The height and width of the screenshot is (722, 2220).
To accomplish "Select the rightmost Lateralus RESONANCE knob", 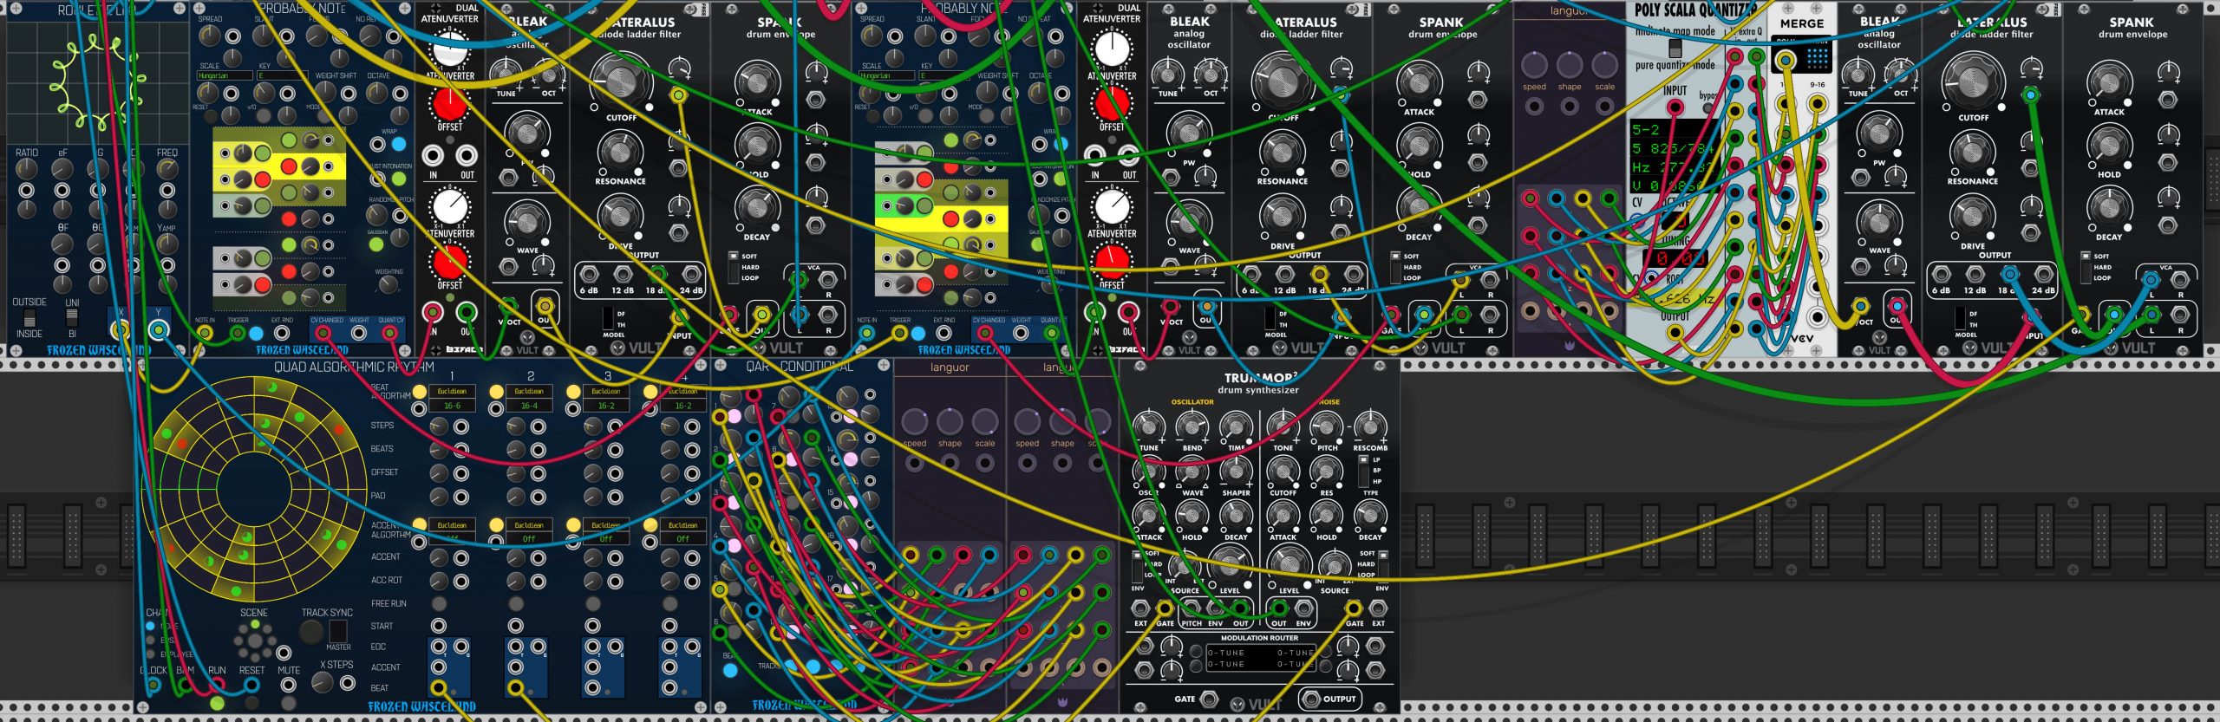I will coord(1972,154).
